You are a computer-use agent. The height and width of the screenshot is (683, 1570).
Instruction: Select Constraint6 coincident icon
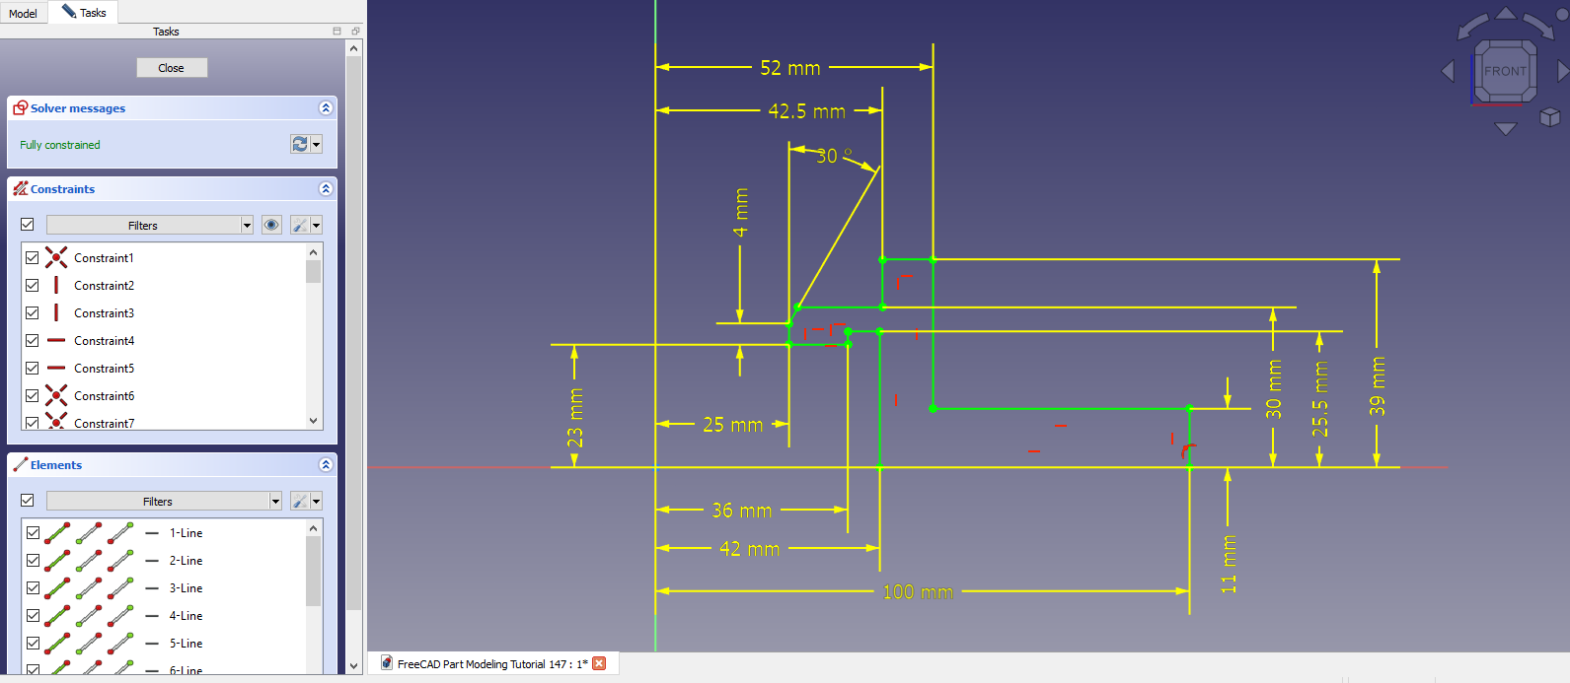coord(56,396)
